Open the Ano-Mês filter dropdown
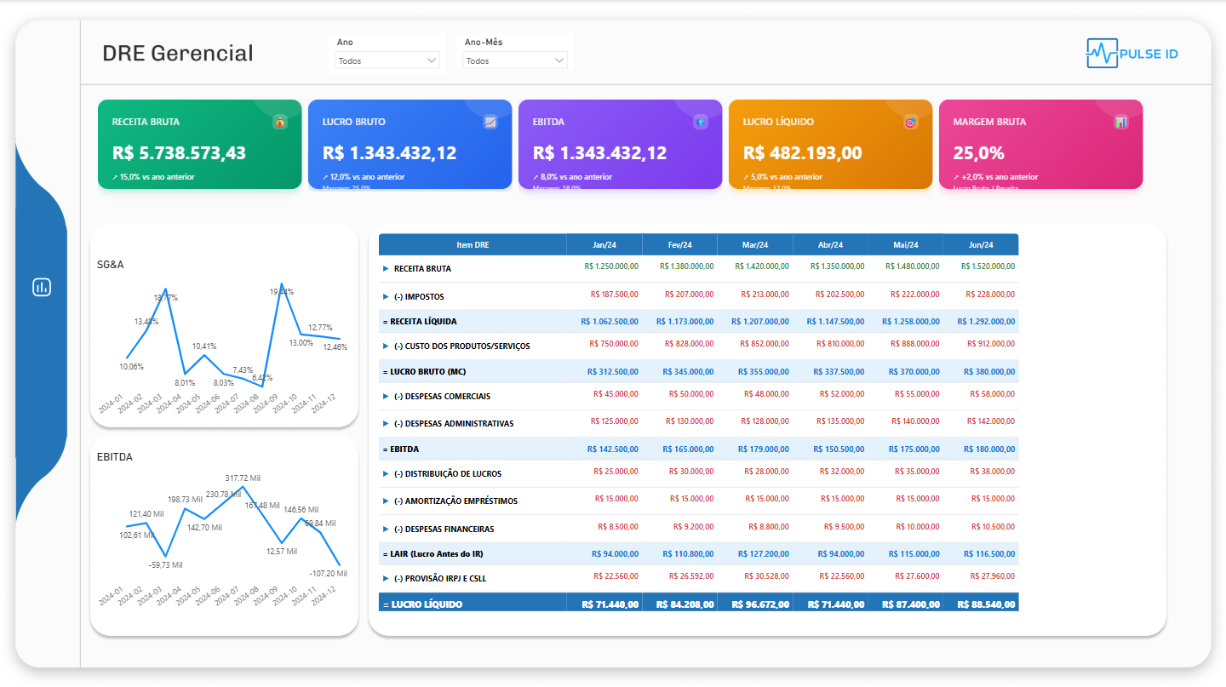This screenshot has width=1226, height=687. (x=515, y=60)
